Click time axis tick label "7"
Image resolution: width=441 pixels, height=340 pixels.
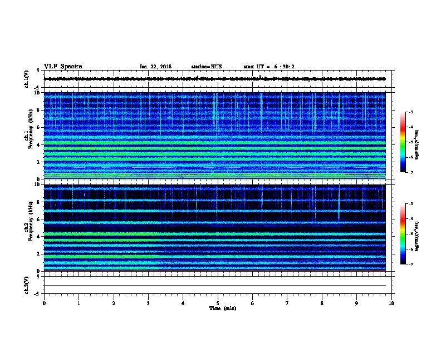point(287,303)
